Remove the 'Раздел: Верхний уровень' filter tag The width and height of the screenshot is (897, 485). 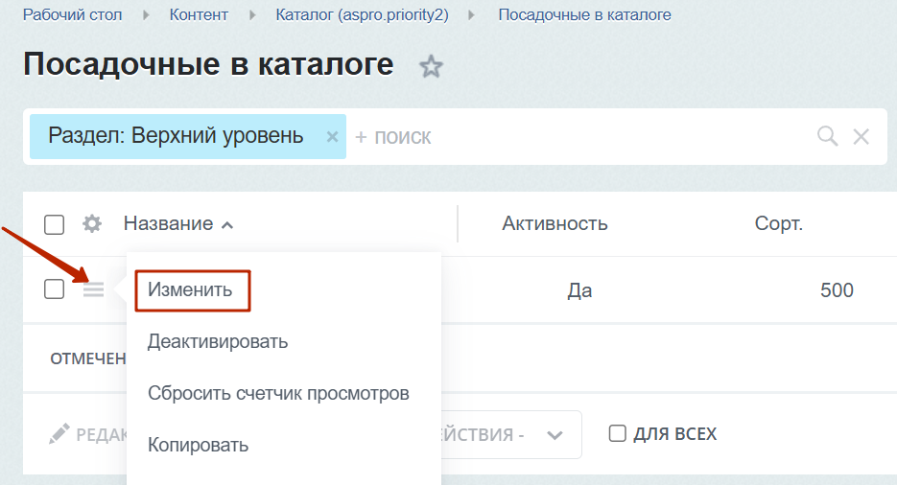(x=332, y=136)
